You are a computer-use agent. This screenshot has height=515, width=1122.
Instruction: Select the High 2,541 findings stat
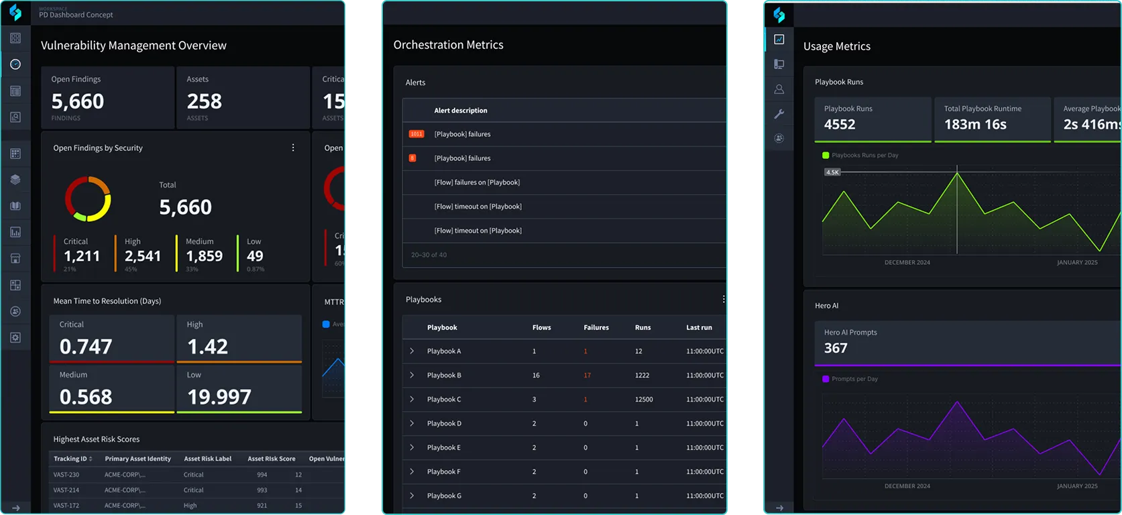[x=139, y=253]
